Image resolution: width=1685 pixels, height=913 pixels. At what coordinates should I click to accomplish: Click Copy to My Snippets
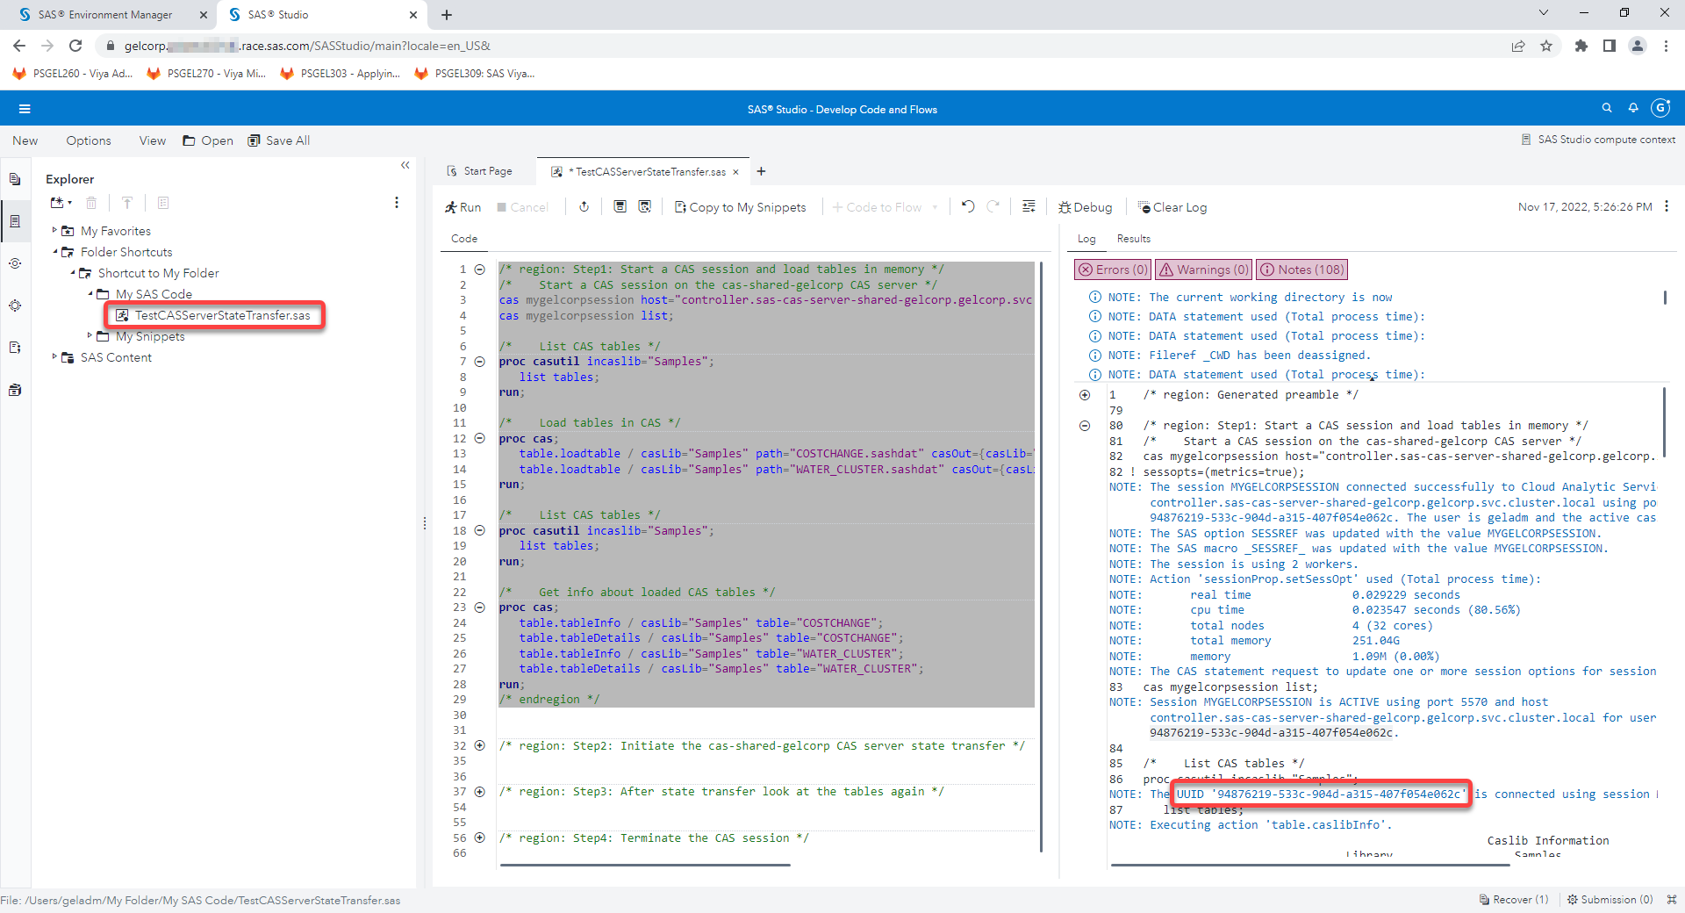click(x=741, y=207)
